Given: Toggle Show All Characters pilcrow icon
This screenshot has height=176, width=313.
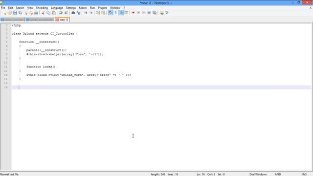Looking at the screenshot, I should (116, 13).
